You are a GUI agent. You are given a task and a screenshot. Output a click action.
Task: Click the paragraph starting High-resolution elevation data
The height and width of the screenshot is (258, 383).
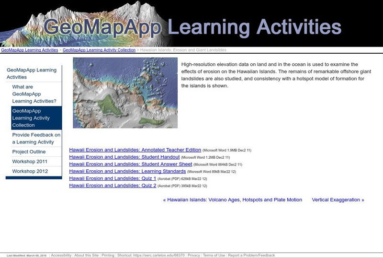(276, 75)
